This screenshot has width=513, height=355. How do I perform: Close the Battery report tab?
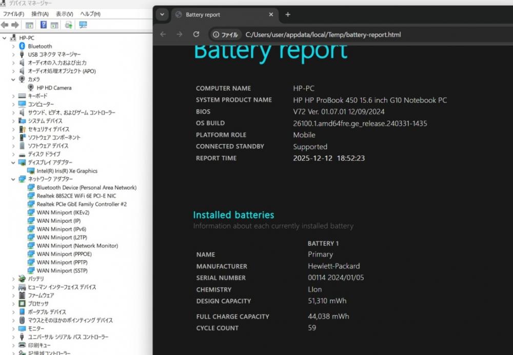270,14
